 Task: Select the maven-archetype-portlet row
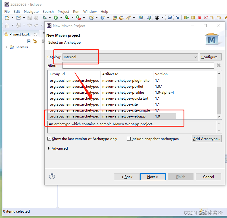[x=112, y=87]
